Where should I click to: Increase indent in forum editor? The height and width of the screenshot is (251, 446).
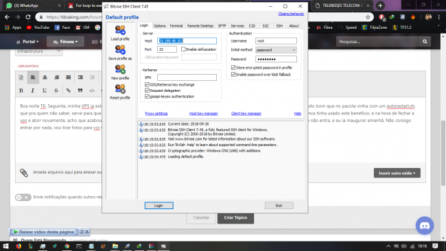point(80,77)
